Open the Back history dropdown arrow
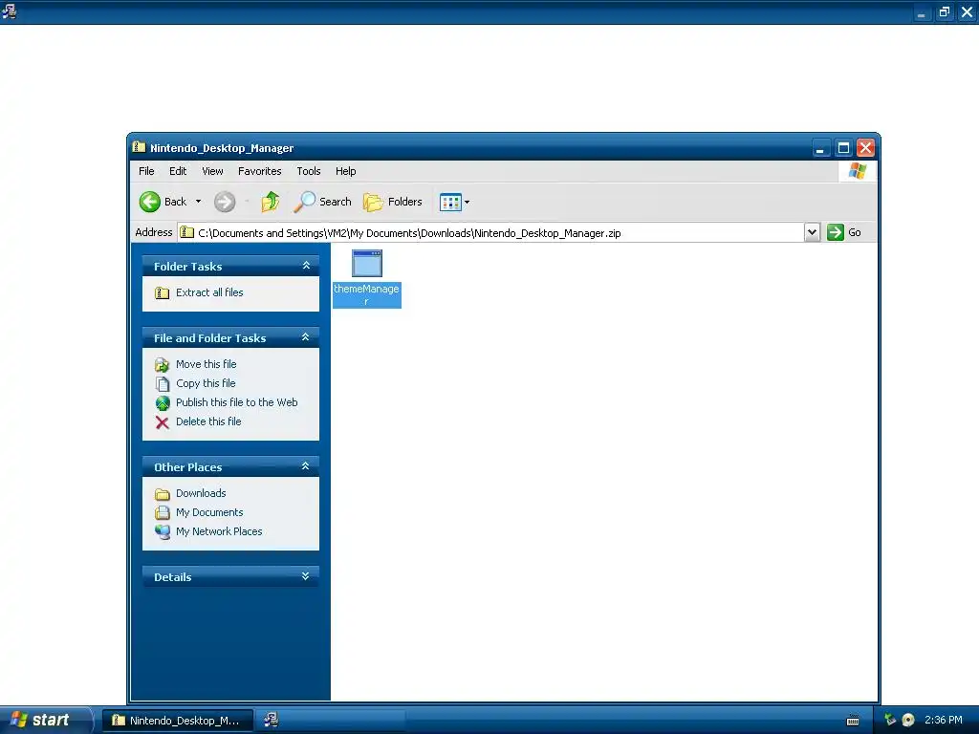 tap(199, 202)
